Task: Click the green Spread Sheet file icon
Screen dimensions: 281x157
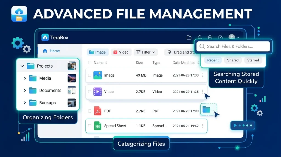Action: (x=97, y=126)
